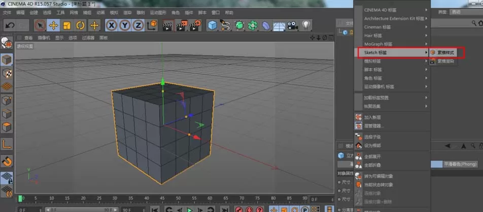Open the light object icon
483x212 pixels.
305,25
